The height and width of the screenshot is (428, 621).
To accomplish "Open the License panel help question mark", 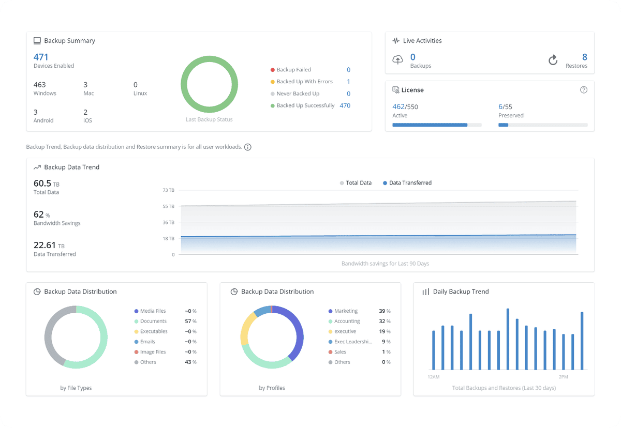I will pos(584,89).
